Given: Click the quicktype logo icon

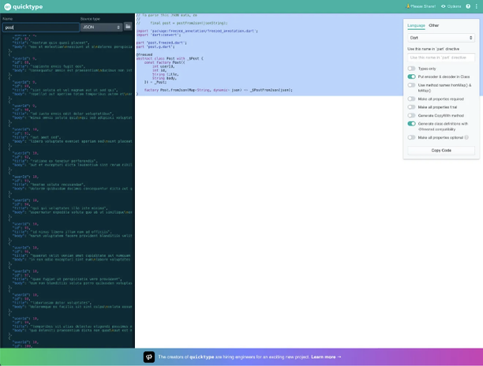Looking at the screenshot, I should coord(7,6).
